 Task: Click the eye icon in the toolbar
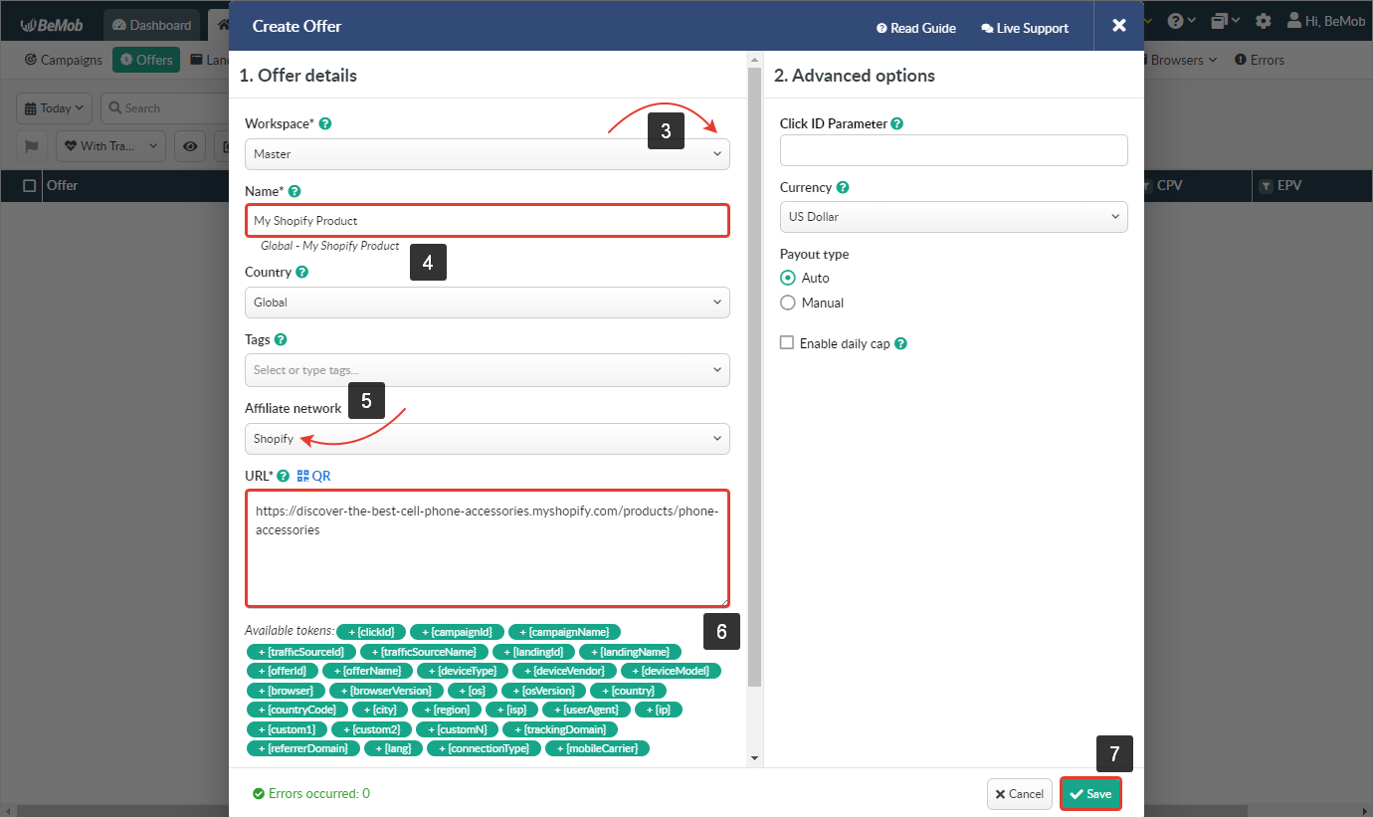click(x=190, y=145)
